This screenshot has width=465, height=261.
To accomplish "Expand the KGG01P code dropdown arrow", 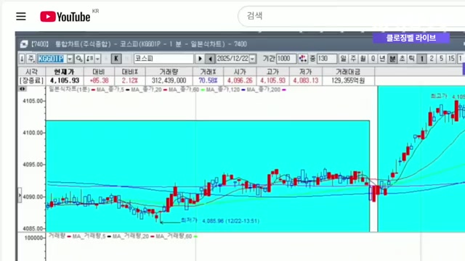I will [70, 59].
